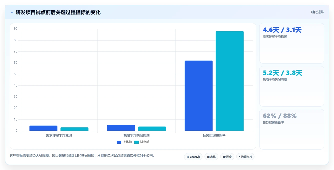Click the 上线前 bar for 任务按时更新率
This screenshot has width=334, height=170.
pos(198,96)
